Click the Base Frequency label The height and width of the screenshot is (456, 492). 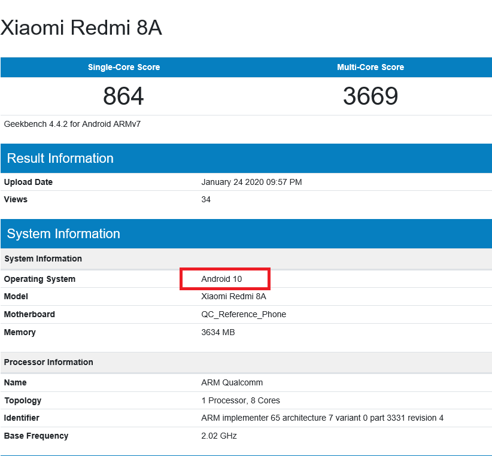click(x=36, y=436)
